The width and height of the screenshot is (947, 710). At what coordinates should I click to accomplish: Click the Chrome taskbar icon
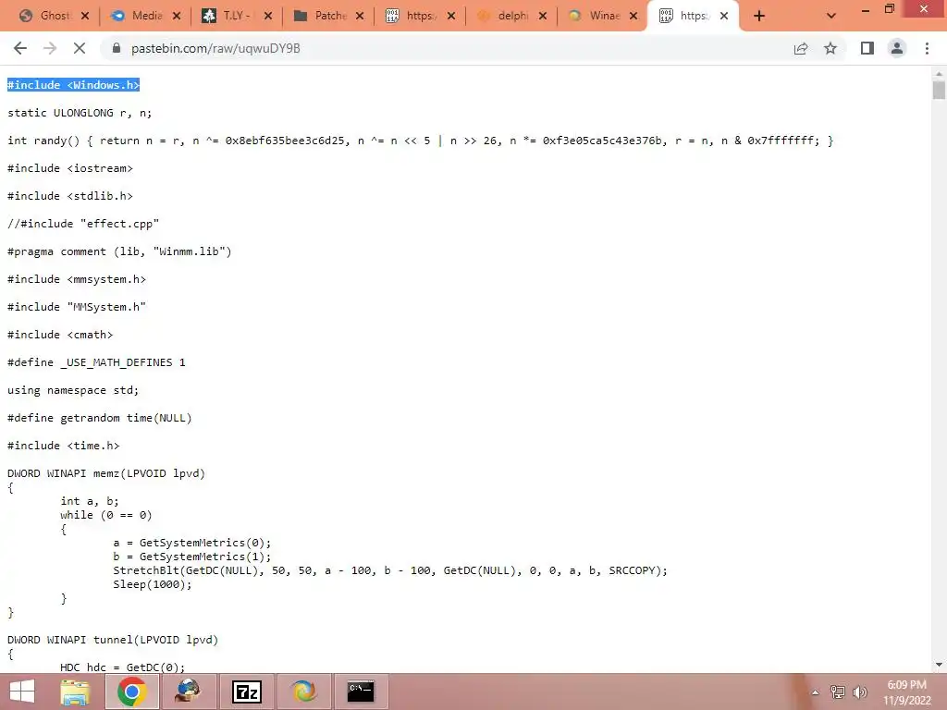132,692
